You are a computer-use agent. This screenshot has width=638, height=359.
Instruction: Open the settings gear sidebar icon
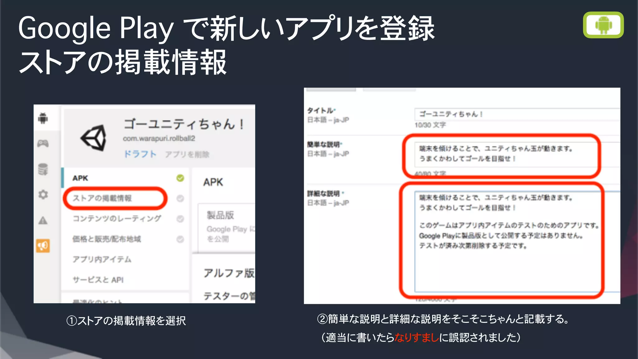coord(43,194)
